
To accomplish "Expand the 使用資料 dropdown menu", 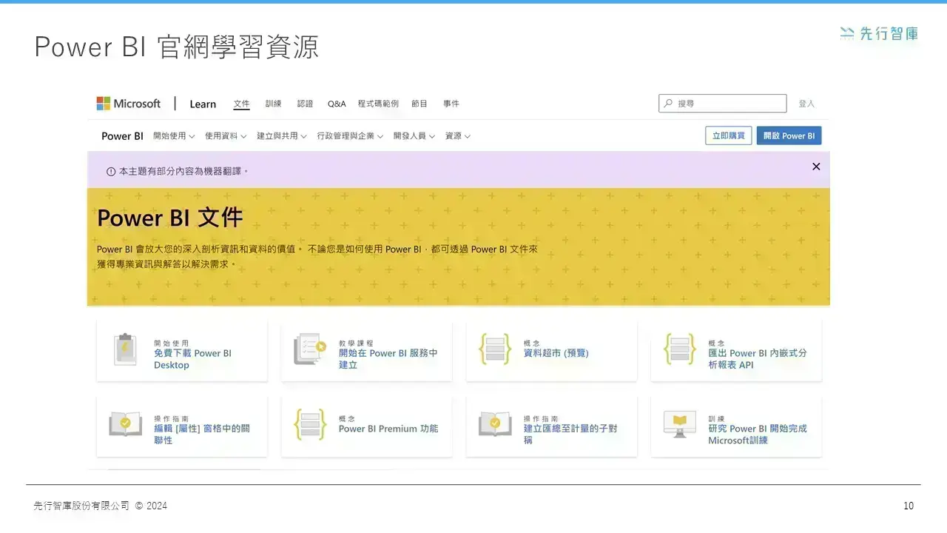I will click(x=226, y=136).
